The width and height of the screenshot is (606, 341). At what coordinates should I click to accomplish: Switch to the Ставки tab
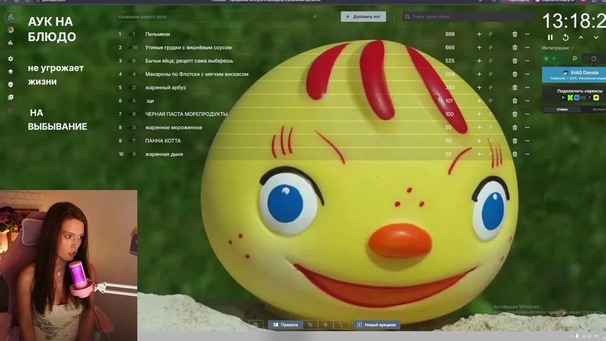coord(562,109)
